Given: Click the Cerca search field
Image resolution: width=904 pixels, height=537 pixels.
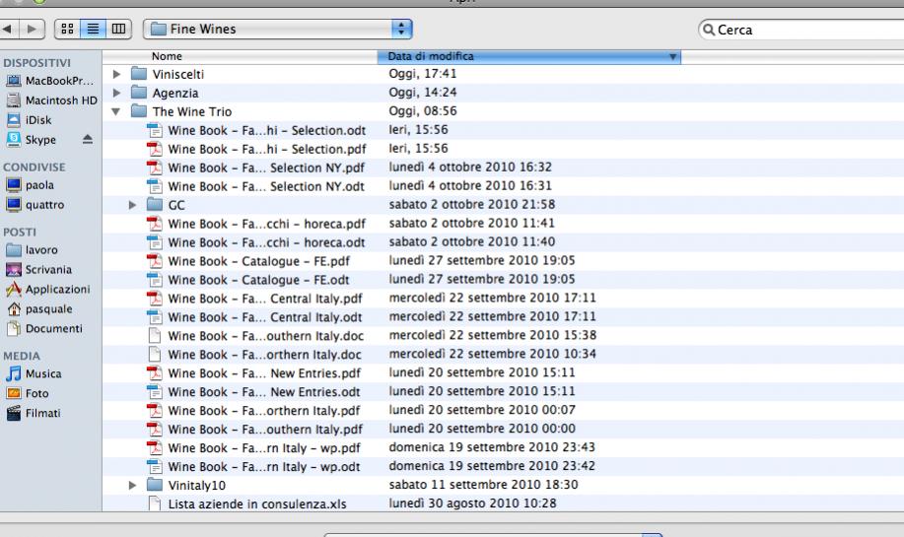Looking at the screenshot, I should click(801, 30).
